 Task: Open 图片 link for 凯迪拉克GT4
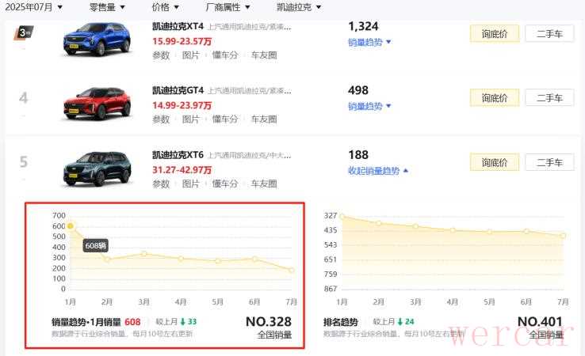(191, 119)
